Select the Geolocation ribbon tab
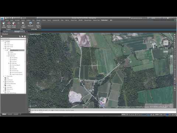The width and height of the screenshot is (177, 133). click(104, 20)
